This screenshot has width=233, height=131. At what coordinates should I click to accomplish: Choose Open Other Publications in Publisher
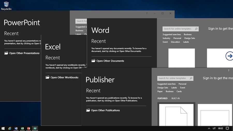pyautogui.click(x=105, y=110)
